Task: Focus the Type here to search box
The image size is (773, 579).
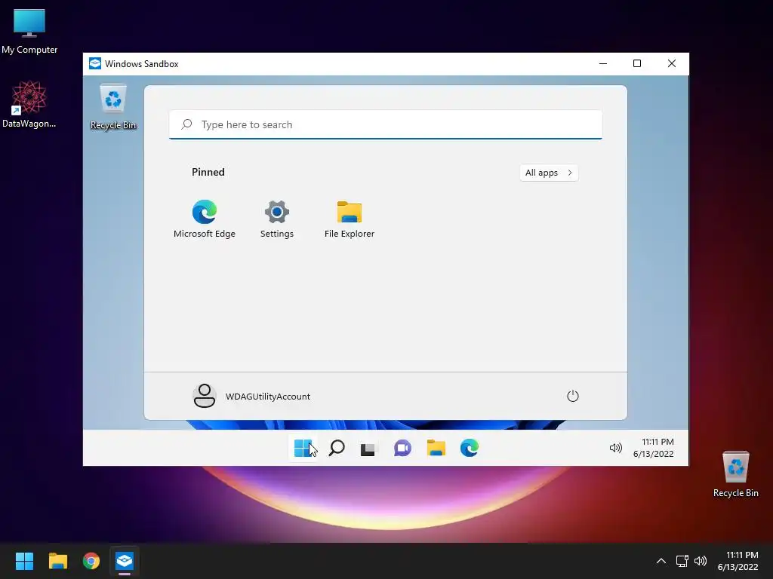Action: tap(386, 124)
